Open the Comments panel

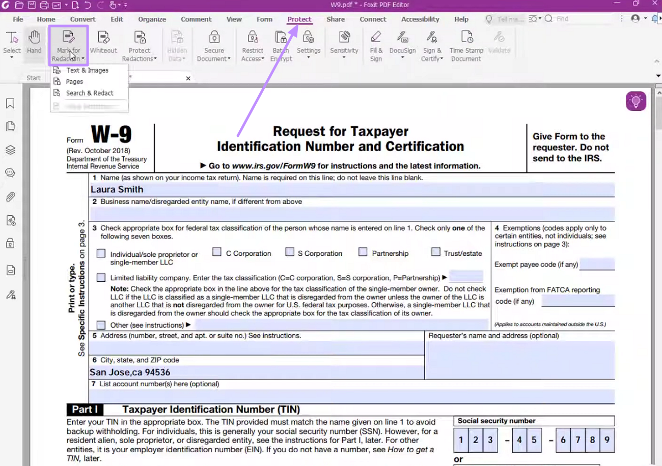pos(10,172)
